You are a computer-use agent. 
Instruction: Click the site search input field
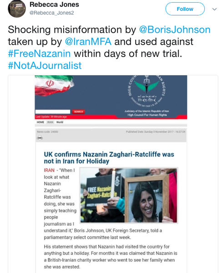click(x=53, y=111)
